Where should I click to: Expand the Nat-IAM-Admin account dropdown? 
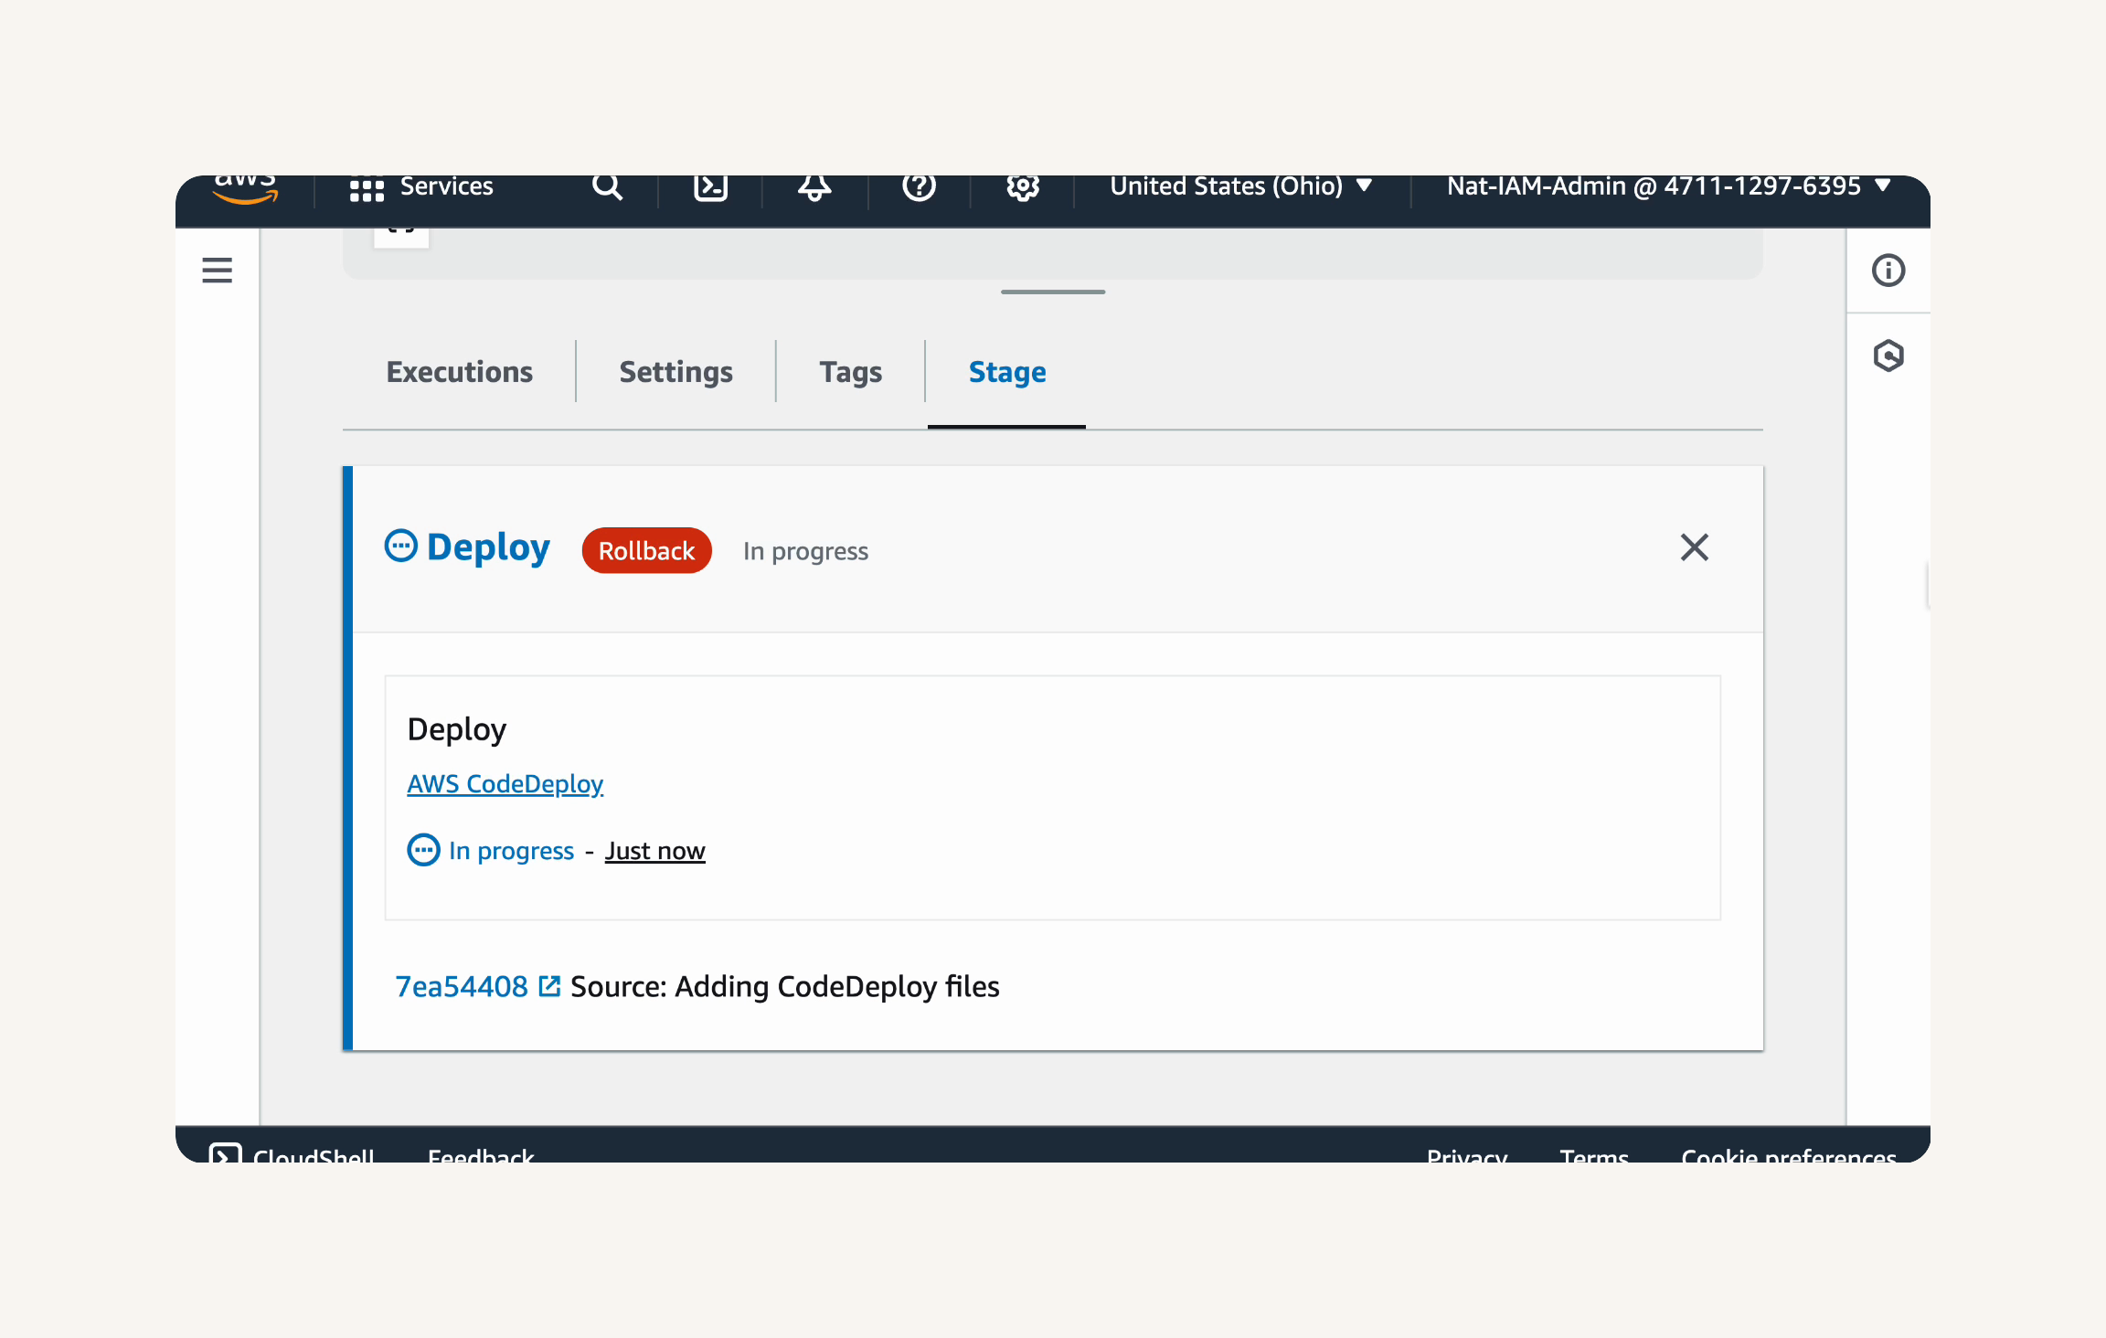(1669, 186)
